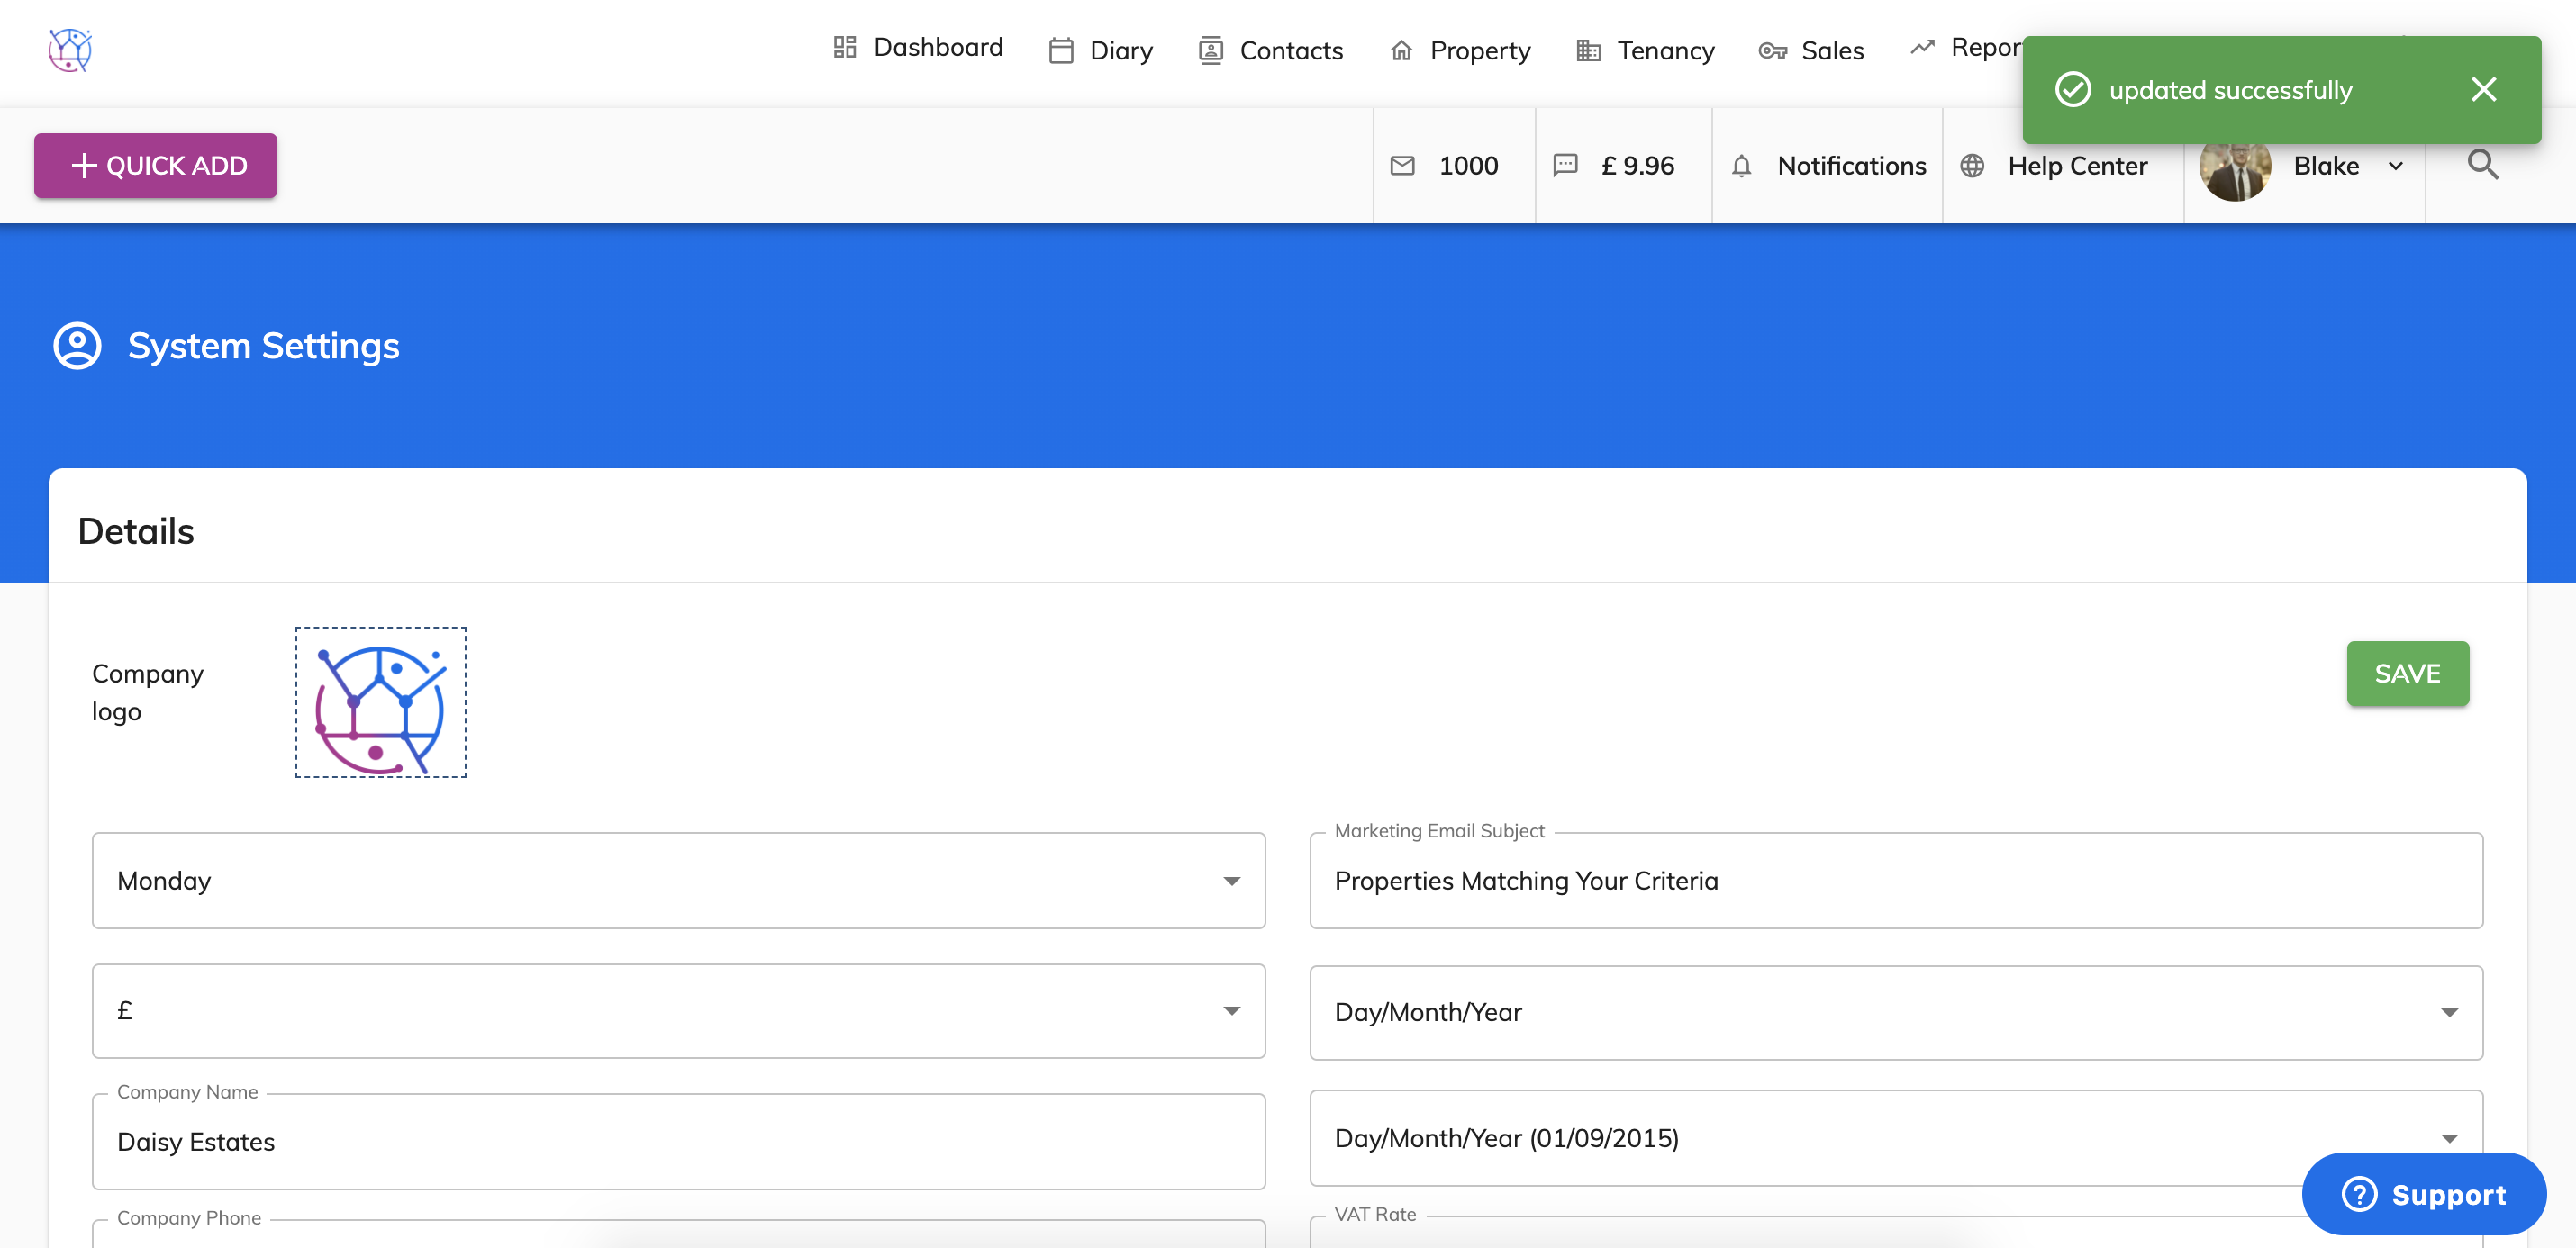Click the envelope icon next to 1000
2576x1248 pixels.
pos(1402,166)
